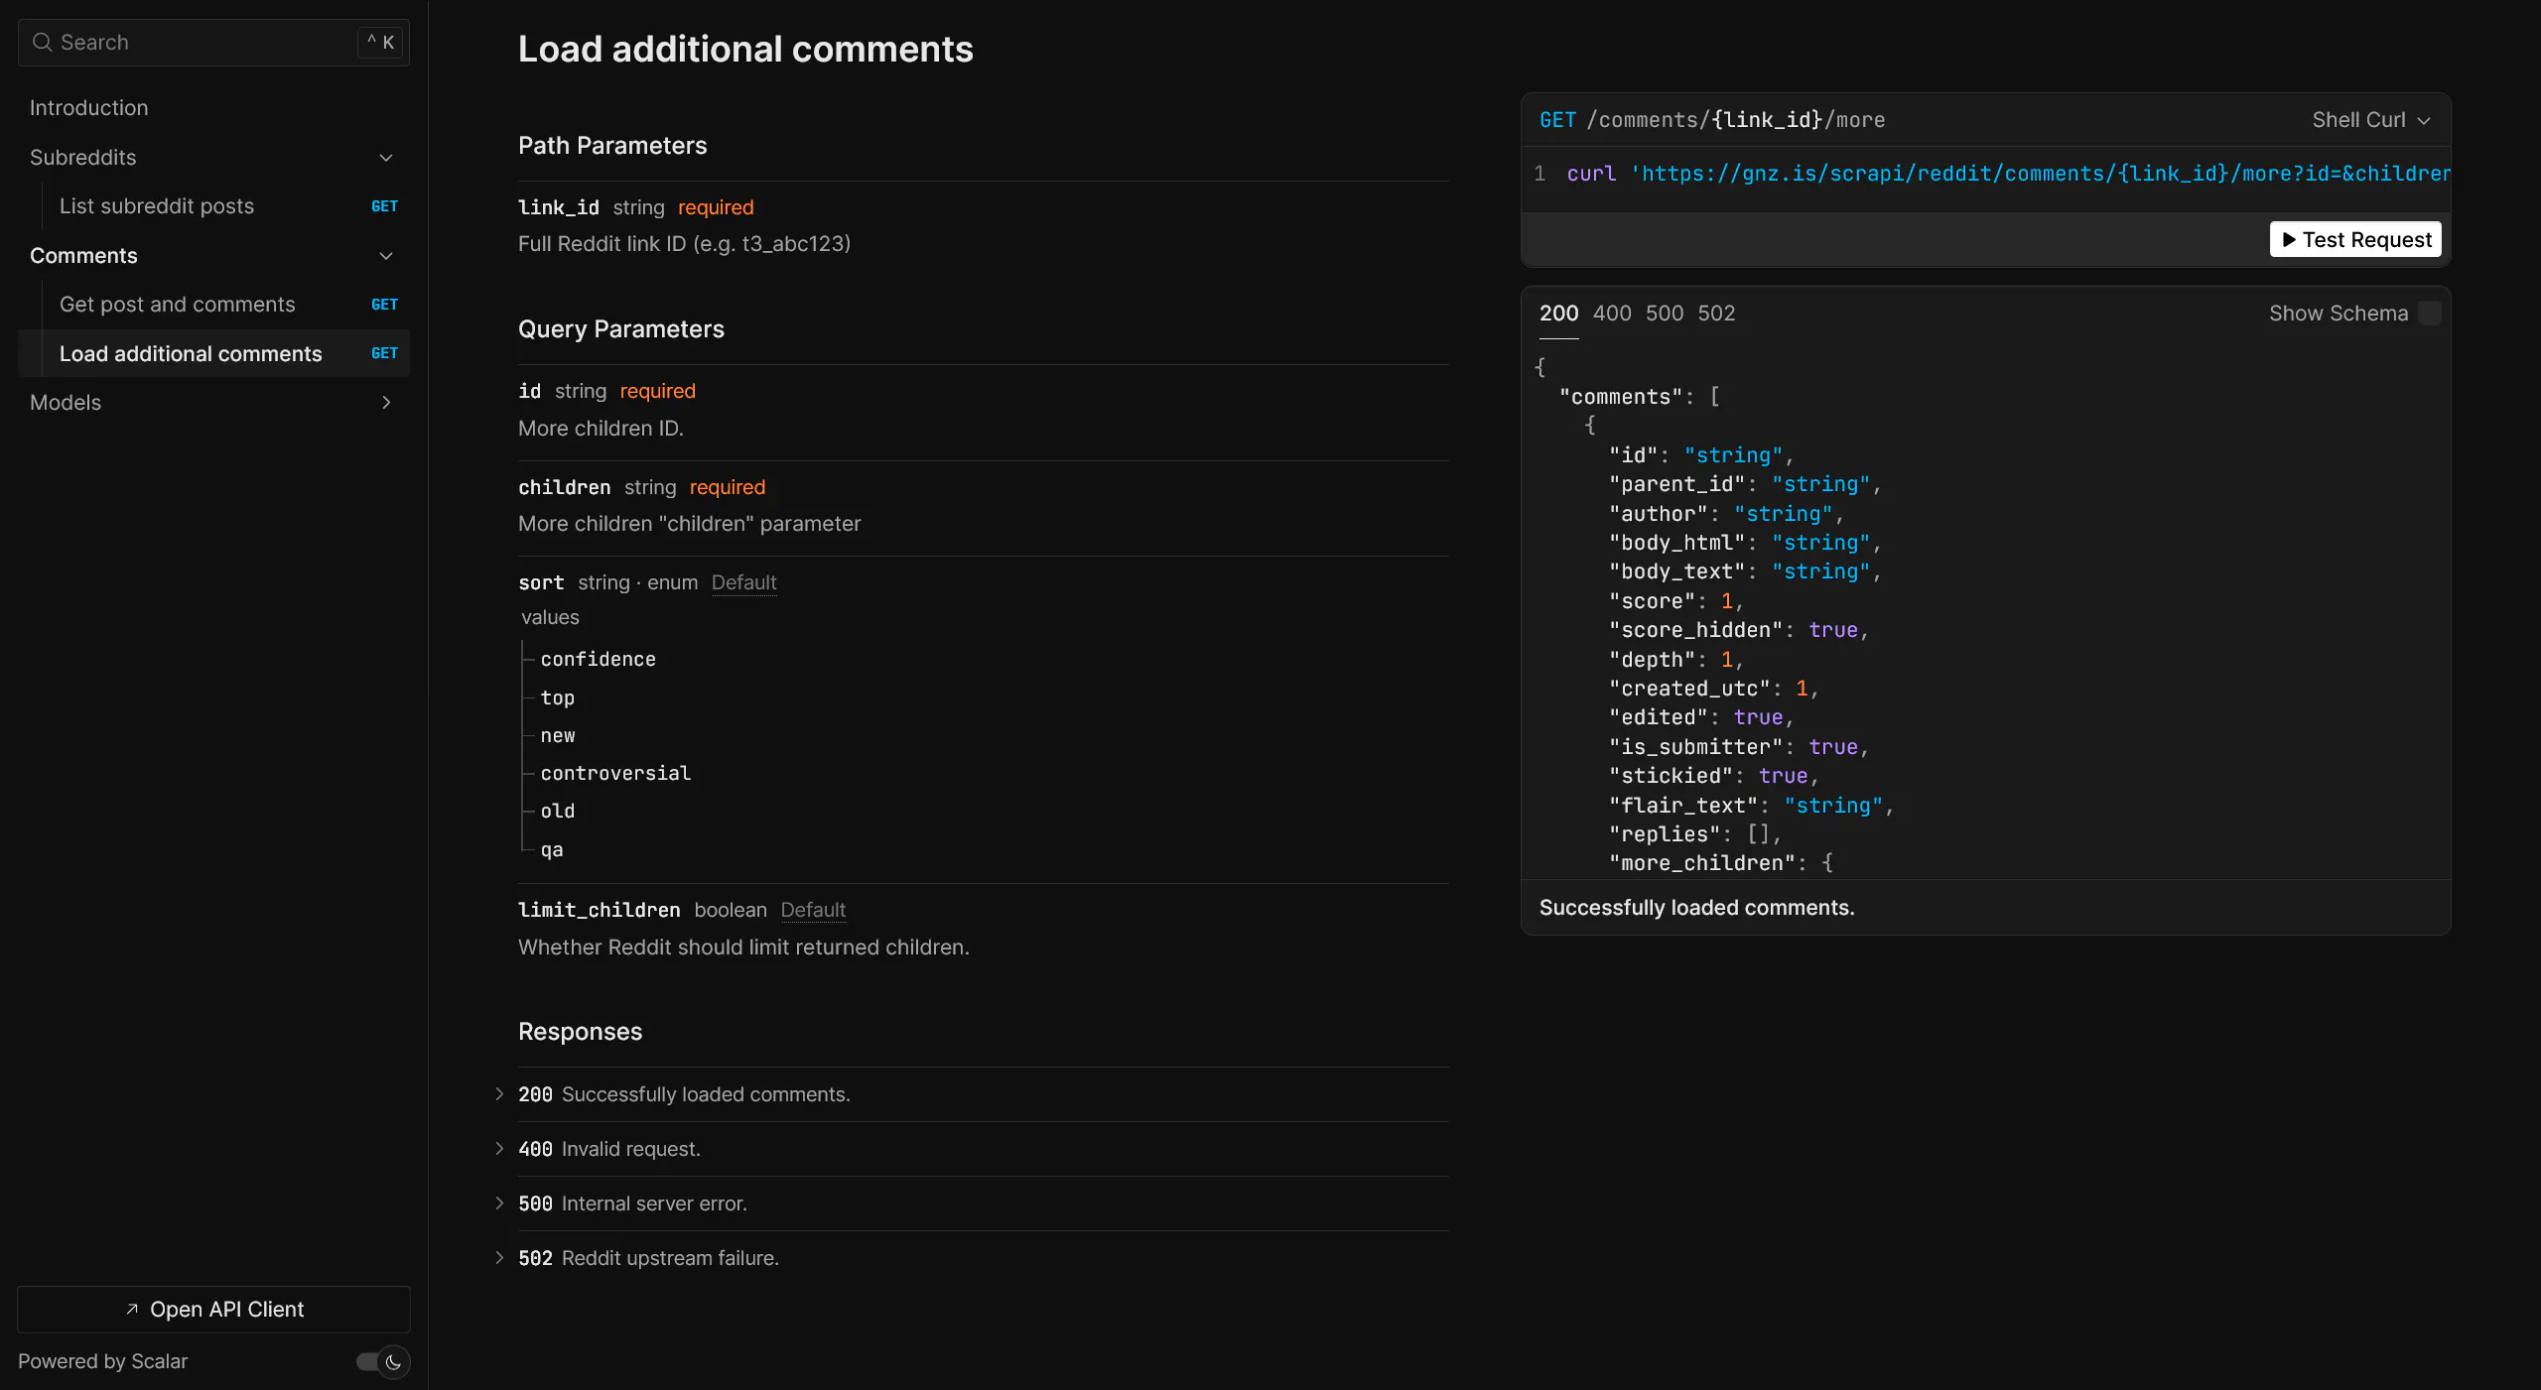Collapse the Comments section chevron
2541x1390 pixels.
point(386,256)
